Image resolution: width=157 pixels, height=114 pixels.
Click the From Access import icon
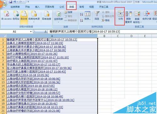7,15
